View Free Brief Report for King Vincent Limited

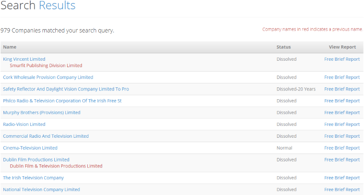click(342, 59)
